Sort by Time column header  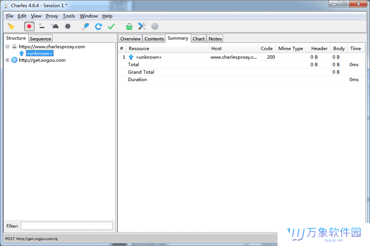click(x=356, y=48)
